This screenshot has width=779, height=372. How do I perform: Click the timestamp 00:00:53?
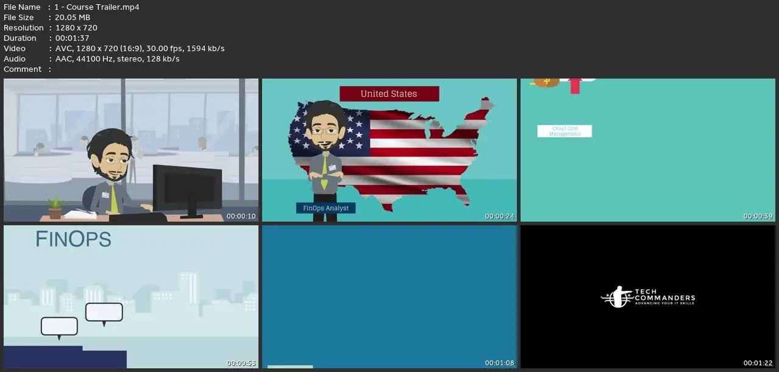(241, 363)
